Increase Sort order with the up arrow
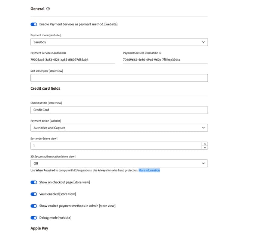 pyautogui.click(x=205, y=144)
